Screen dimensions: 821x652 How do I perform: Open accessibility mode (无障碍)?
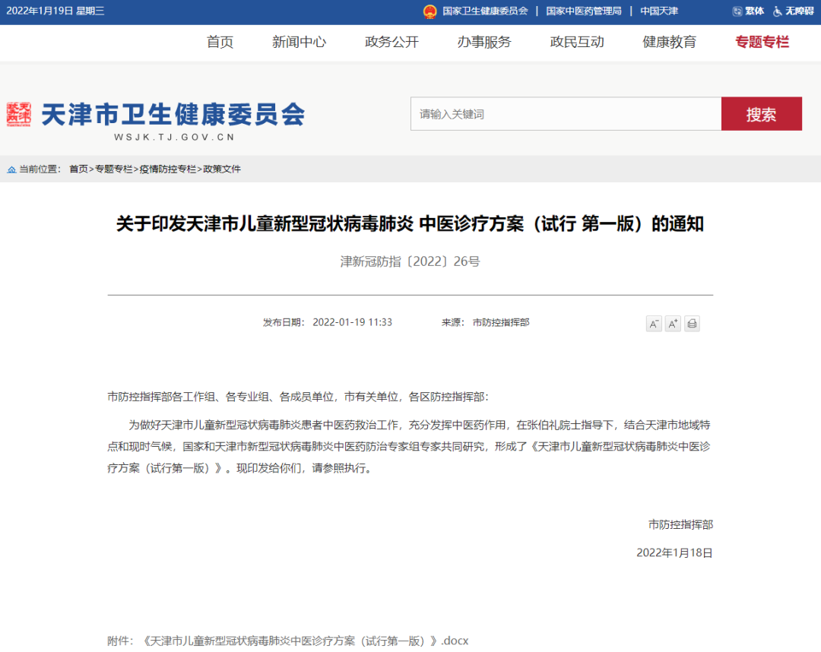[x=793, y=11]
